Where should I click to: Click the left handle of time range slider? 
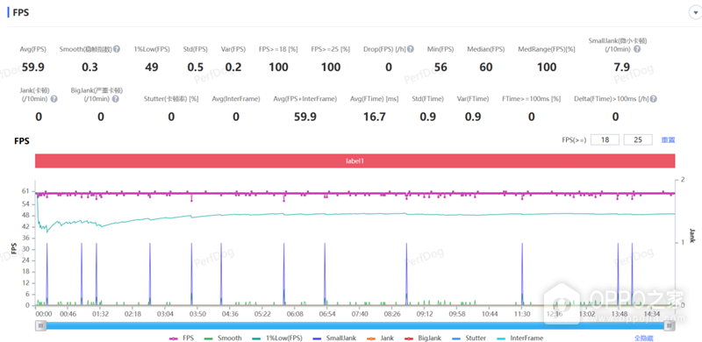41,326
